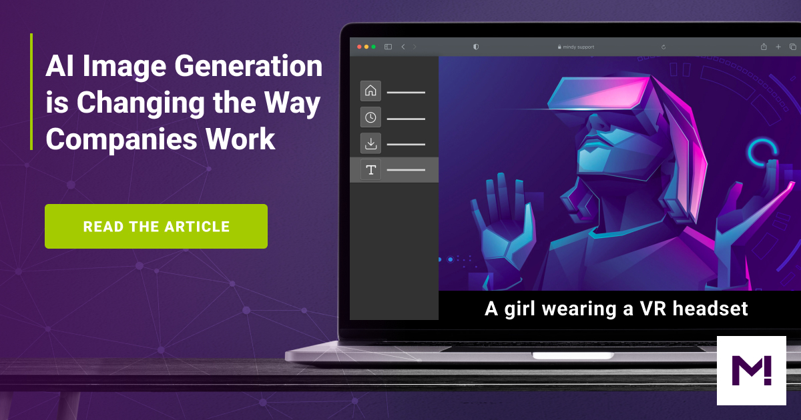Click the reload page icon
The height and width of the screenshot is (420, 801).
pos(663,47)
